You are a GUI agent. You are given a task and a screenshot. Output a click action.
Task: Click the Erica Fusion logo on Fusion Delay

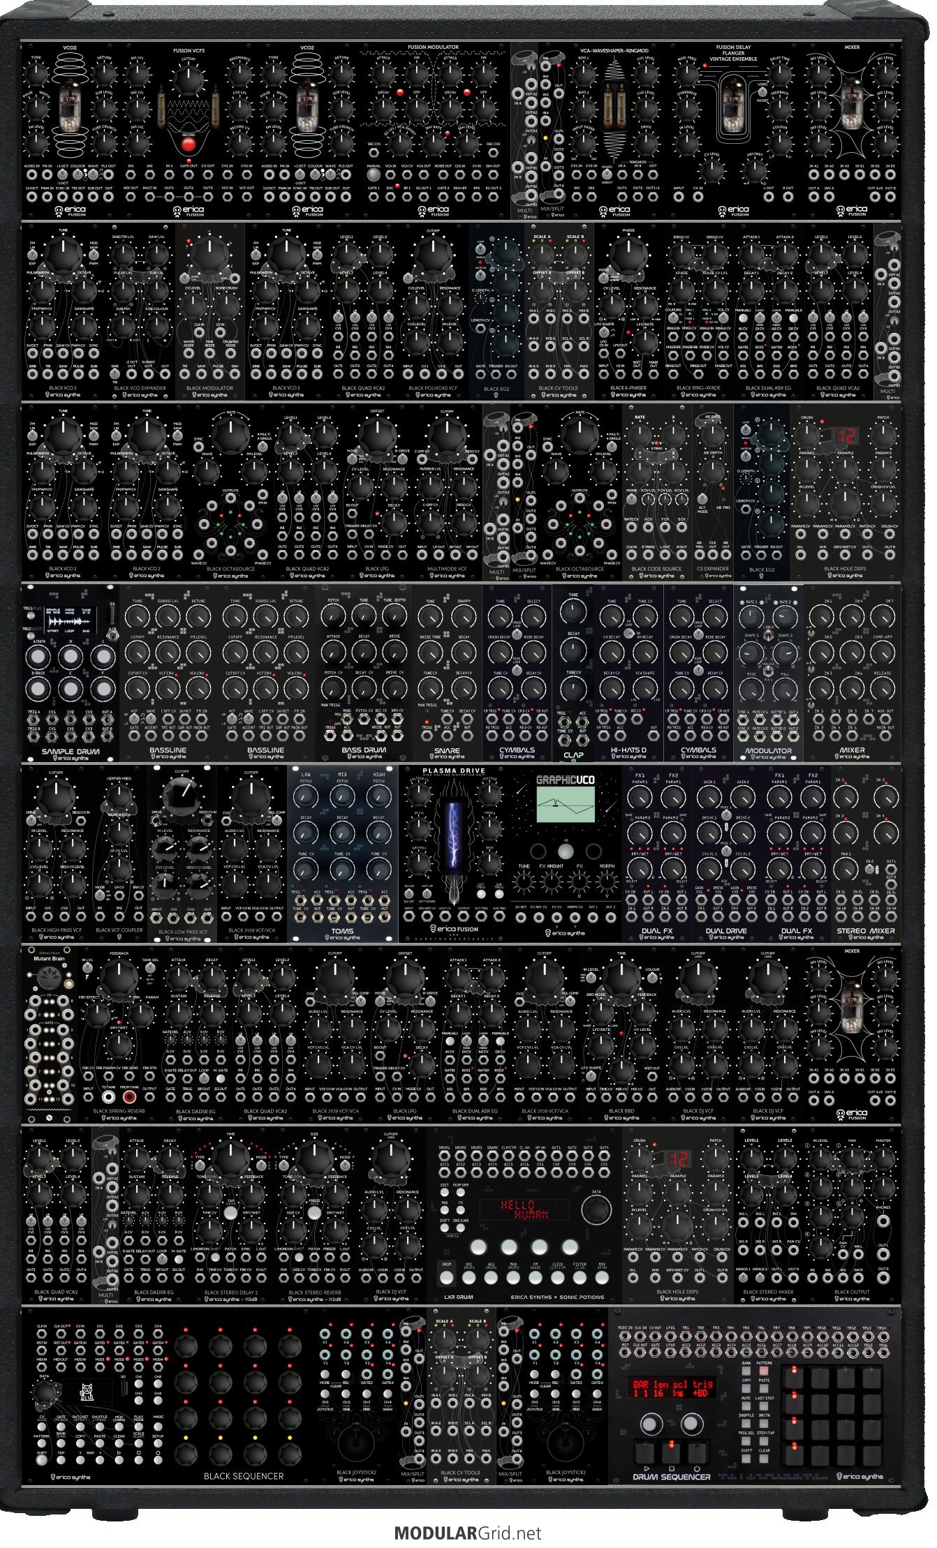(x=734, y=210)
